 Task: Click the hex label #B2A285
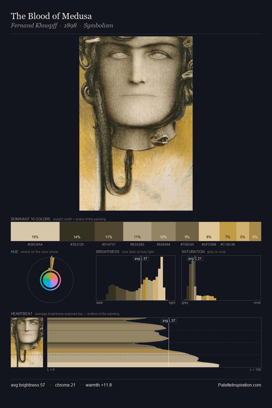(137, 245)
